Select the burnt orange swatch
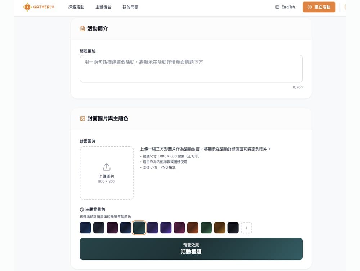Viewport: 360px width, 271px height. tap(193, 228)
